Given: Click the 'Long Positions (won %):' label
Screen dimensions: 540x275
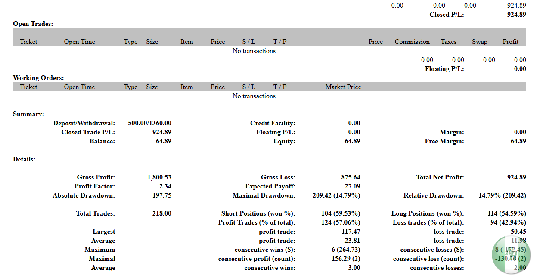Looking at the screenshot, I should [x=428, y=213].
